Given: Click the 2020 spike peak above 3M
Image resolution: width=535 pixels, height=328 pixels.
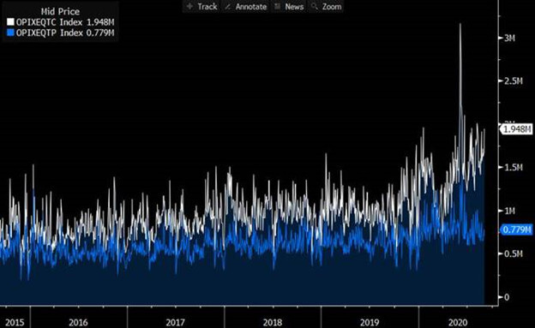Looking at the screenshot, I should click(460, 25).
